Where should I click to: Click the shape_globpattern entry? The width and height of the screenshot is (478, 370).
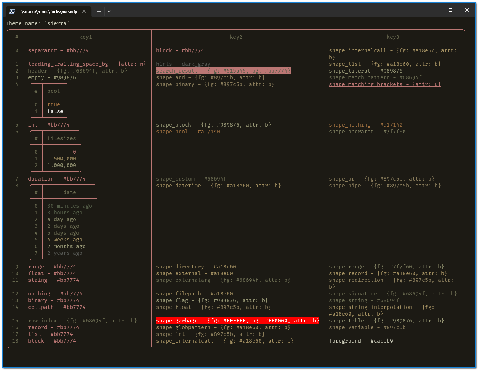pos(223,327)
